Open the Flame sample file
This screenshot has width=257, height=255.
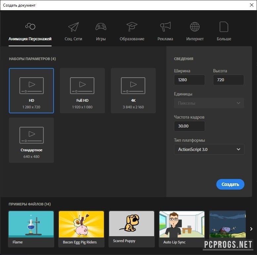[x=31, y=229]
